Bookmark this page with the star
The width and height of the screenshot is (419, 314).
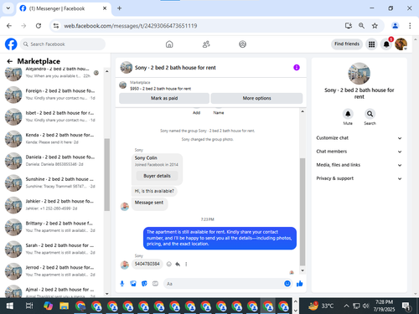[375, 26]
